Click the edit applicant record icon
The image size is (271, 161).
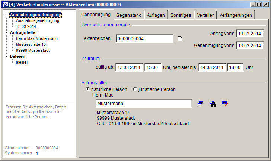[x=200, y=104]
